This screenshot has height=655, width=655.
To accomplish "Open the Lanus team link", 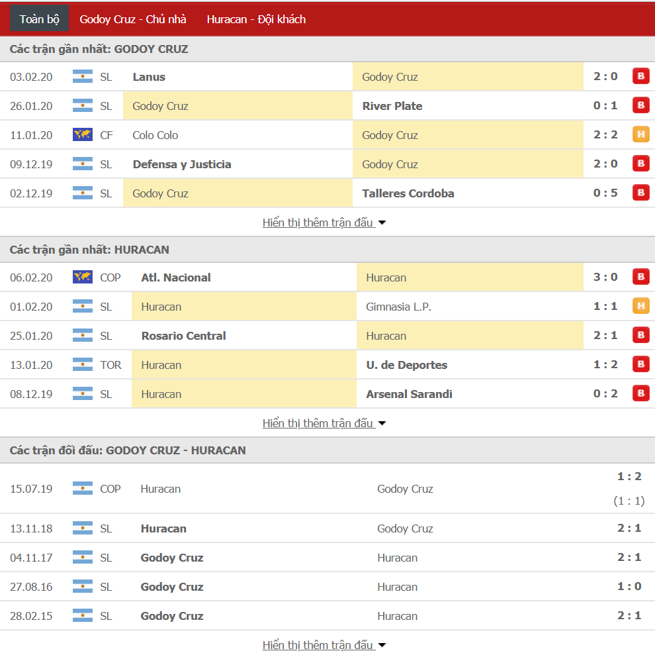I will [149, 77].
